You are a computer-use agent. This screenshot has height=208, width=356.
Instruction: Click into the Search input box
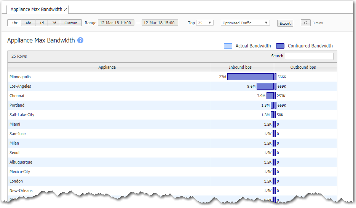(309, 56)
